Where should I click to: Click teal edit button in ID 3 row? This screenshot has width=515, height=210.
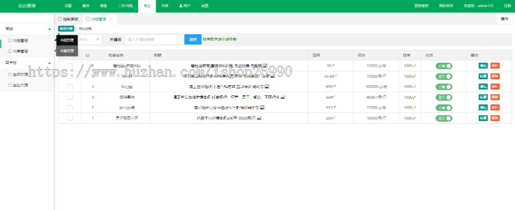(x=483, y=98)
